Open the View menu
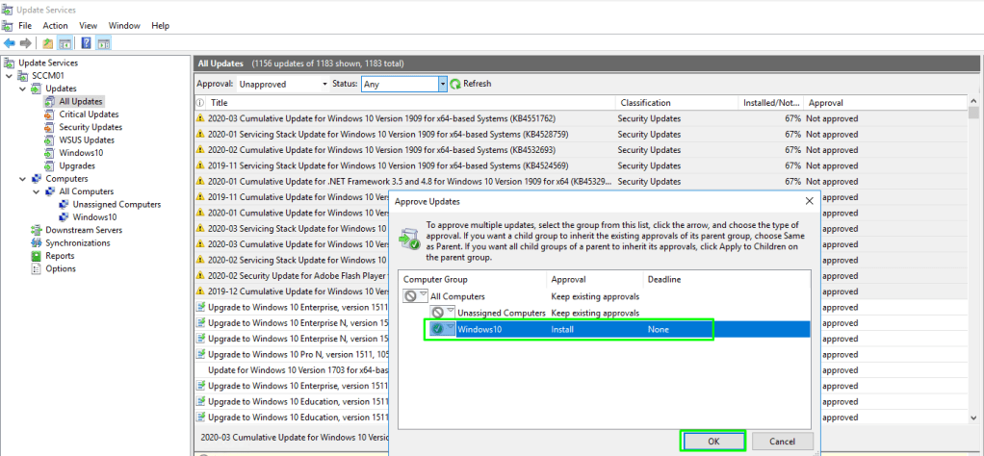Screen dimensions: 984x456 point(88,25)
